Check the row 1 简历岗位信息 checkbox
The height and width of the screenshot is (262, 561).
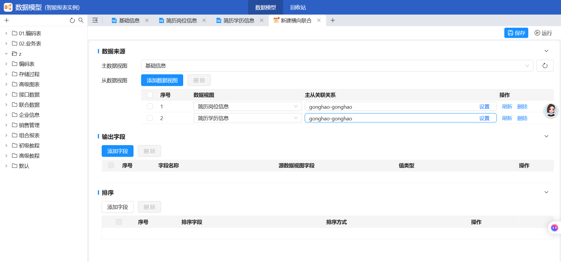150,106
